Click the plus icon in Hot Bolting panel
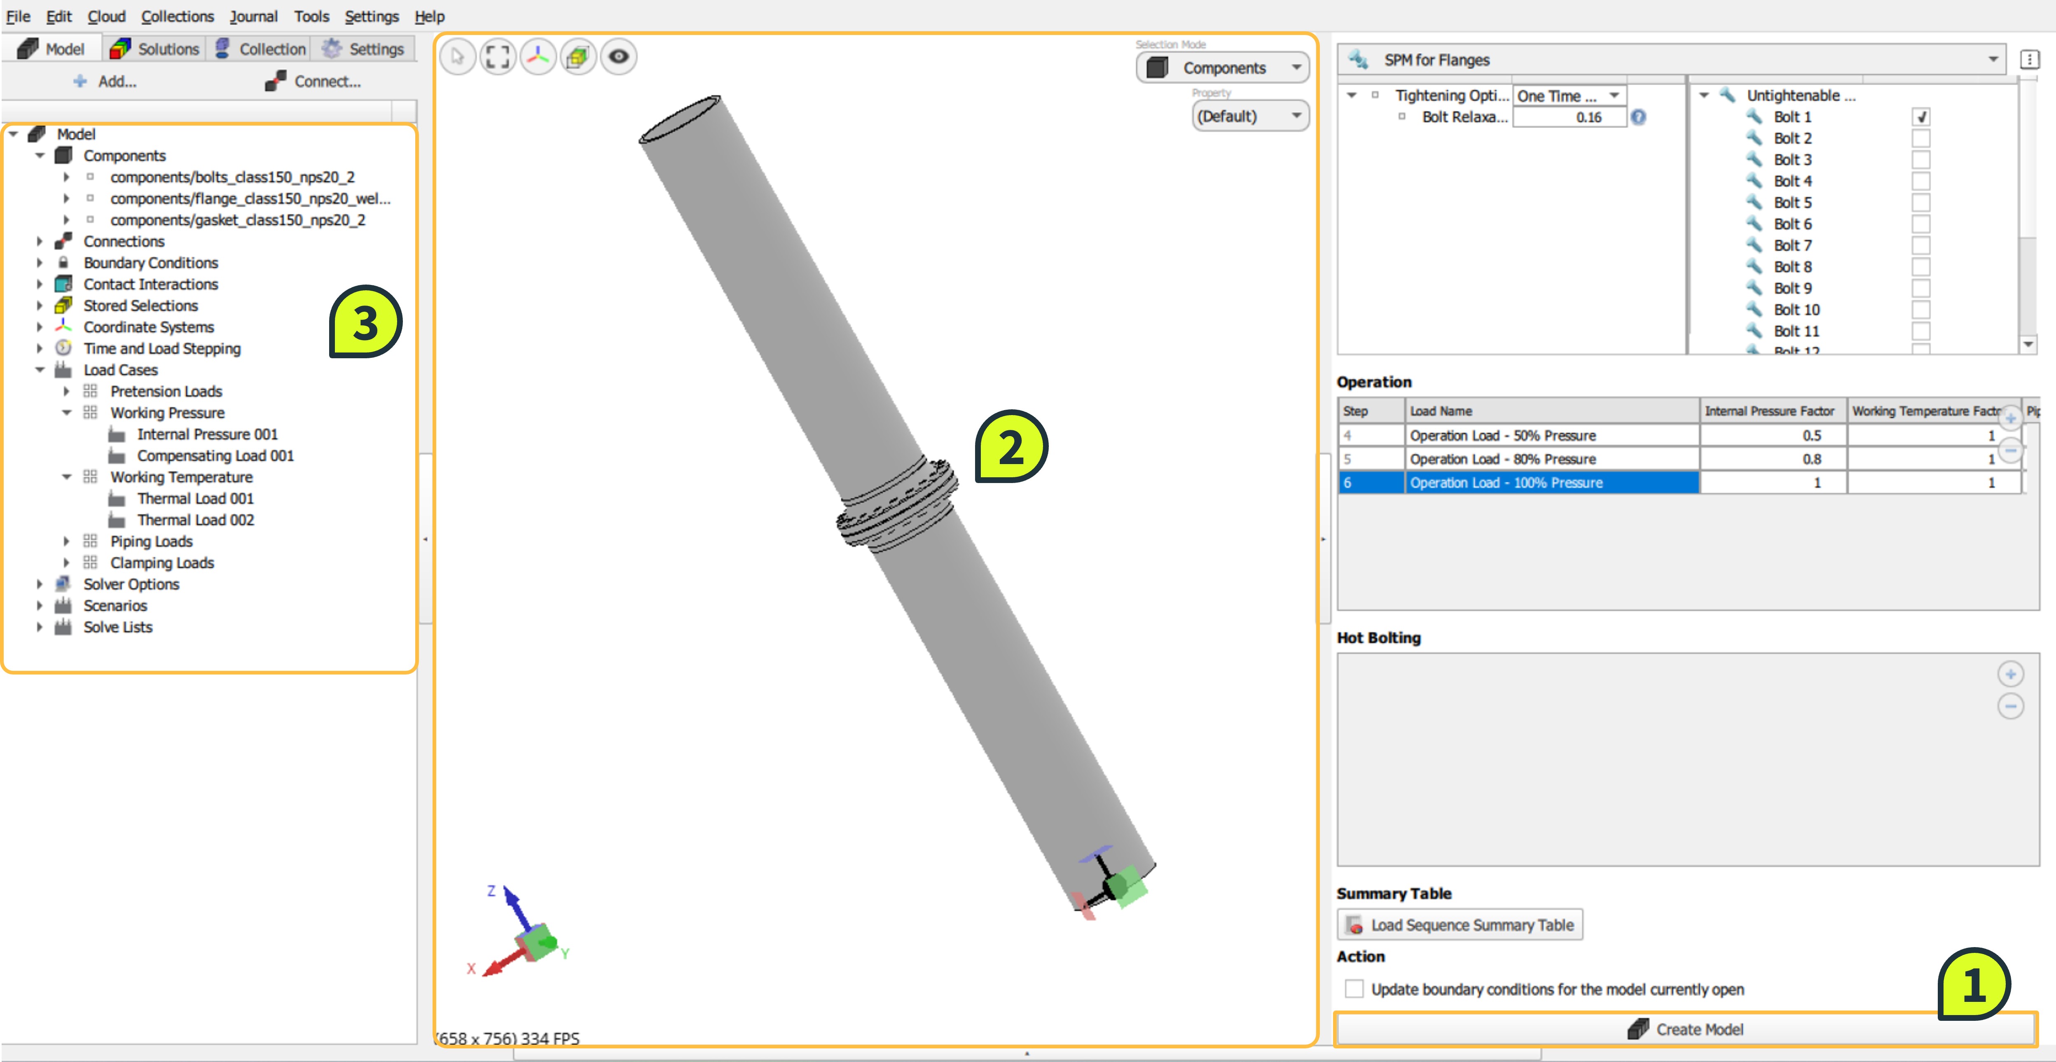 click(x=2010, y=674)
